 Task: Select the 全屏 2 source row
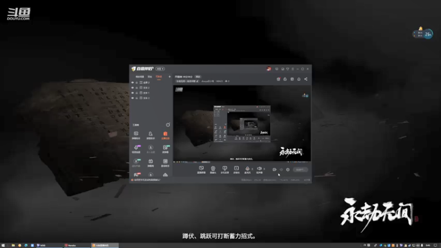(x=151, y=82)
